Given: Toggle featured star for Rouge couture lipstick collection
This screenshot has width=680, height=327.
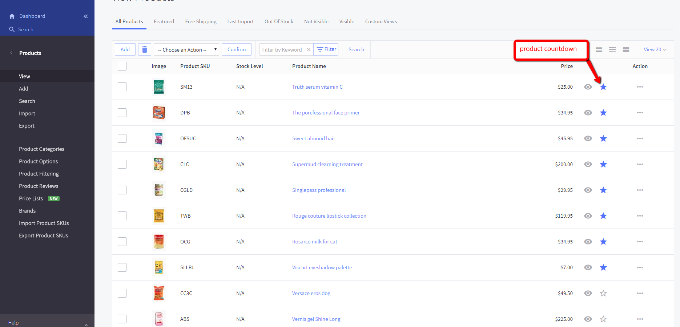Looking at the screenshot, I should point(603,216).
